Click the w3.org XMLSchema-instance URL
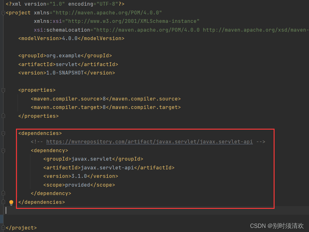 pyautogui.click(x=134, y=21)
